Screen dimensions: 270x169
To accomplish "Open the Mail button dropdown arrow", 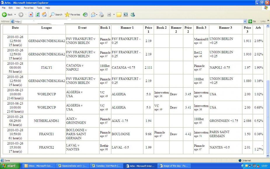I will 97,15.
